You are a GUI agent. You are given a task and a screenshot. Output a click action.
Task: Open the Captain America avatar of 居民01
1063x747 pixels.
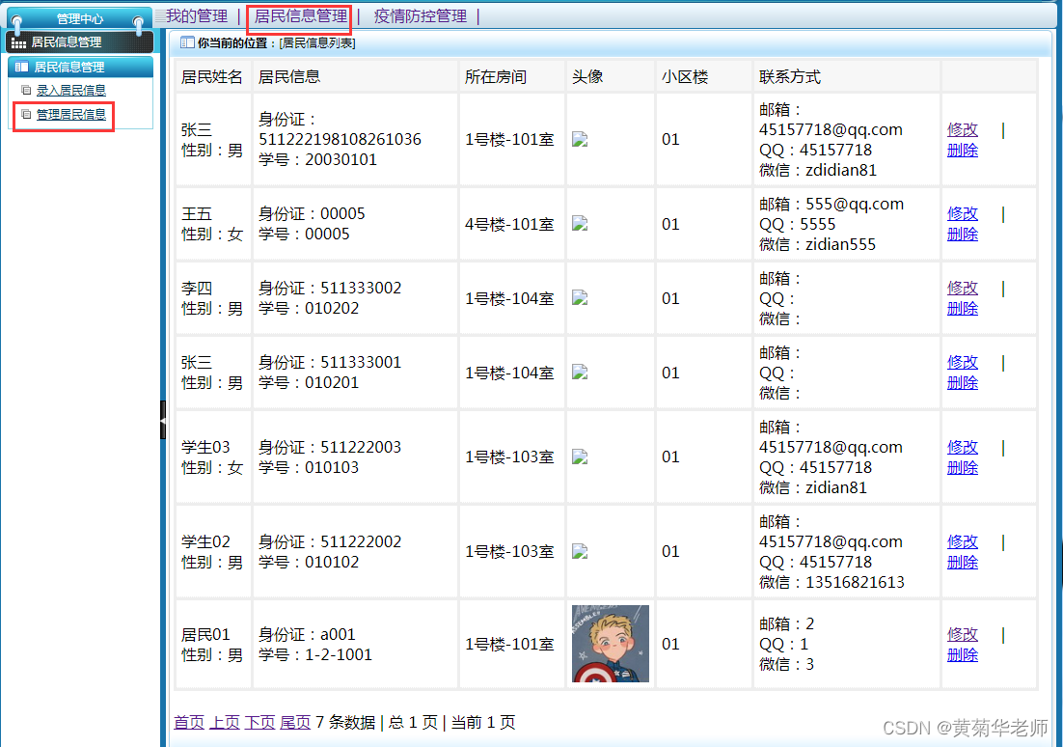(x=611, y=643)
